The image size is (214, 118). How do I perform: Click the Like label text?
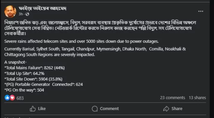42,108
